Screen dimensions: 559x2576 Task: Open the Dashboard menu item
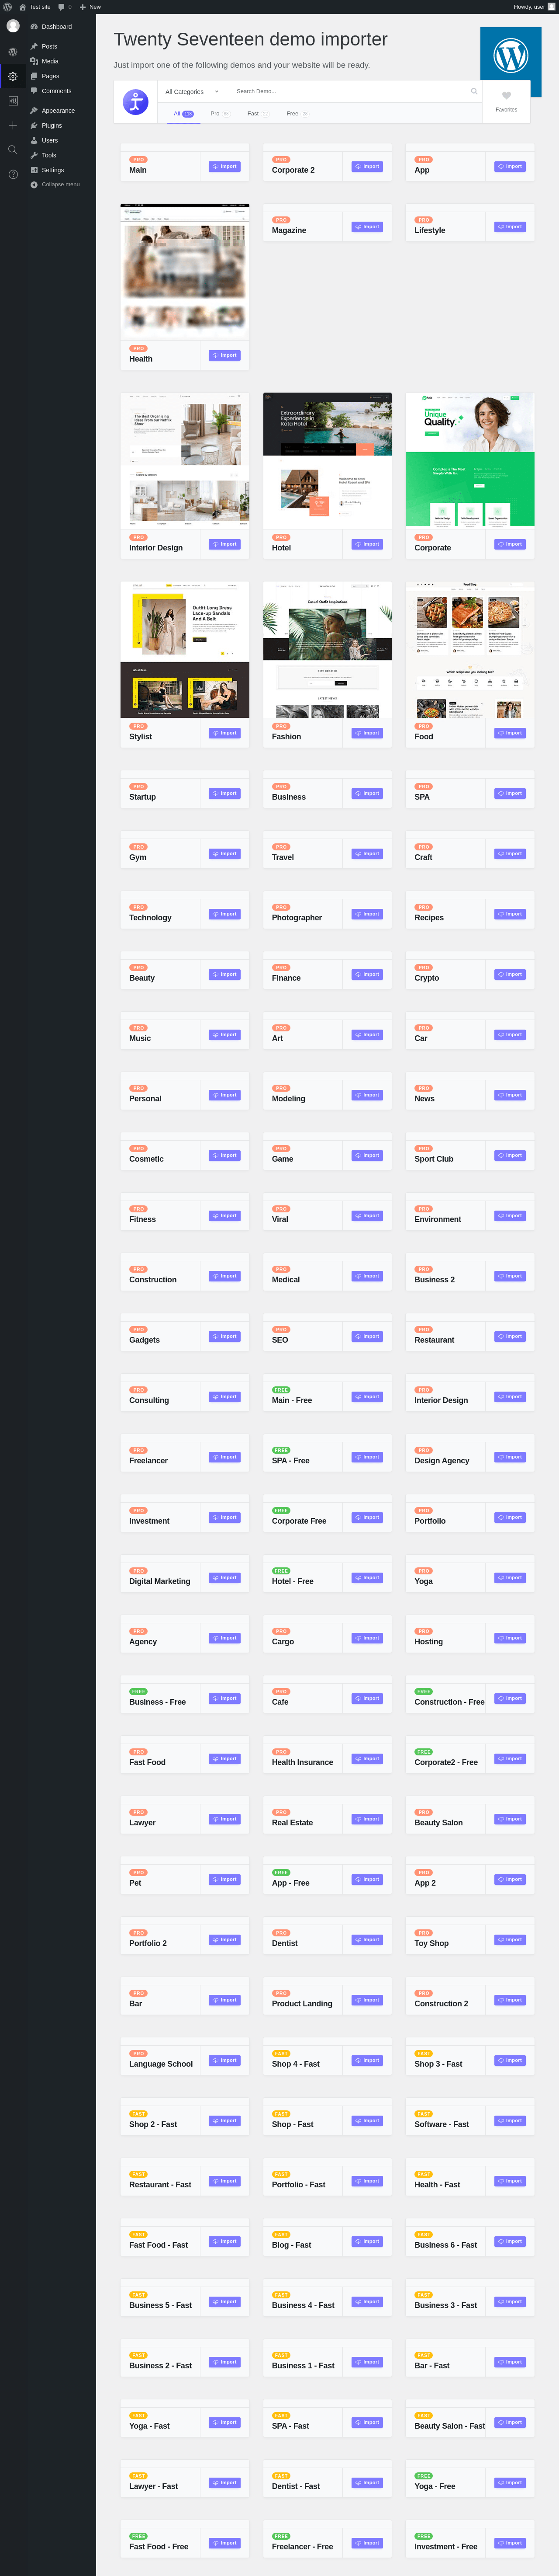pyautogui.click(x=56, y=27)
